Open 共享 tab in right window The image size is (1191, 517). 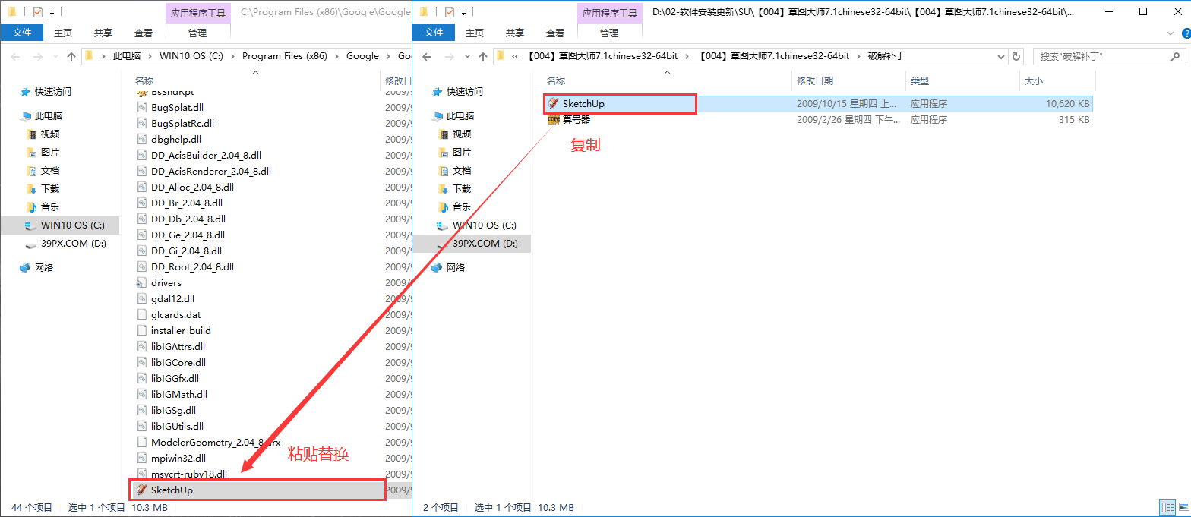pos(515,33)
